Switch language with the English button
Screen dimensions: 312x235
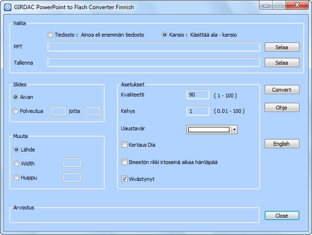(282, 144)
